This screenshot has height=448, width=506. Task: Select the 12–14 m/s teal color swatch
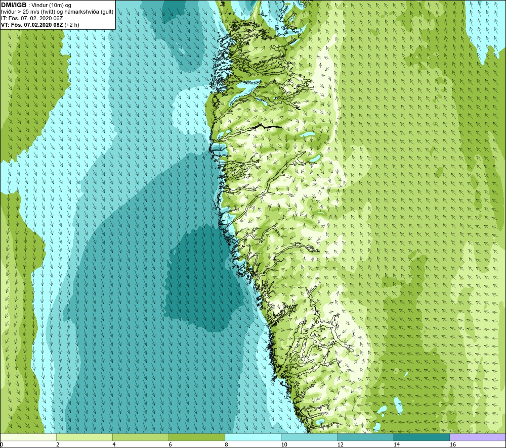tap(365, 437)
